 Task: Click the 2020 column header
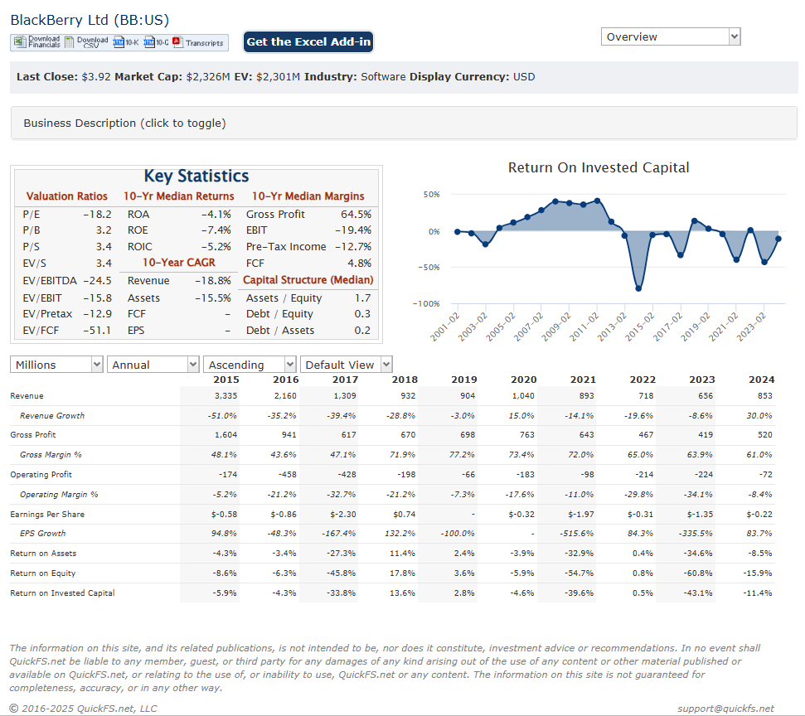(524, 380)
